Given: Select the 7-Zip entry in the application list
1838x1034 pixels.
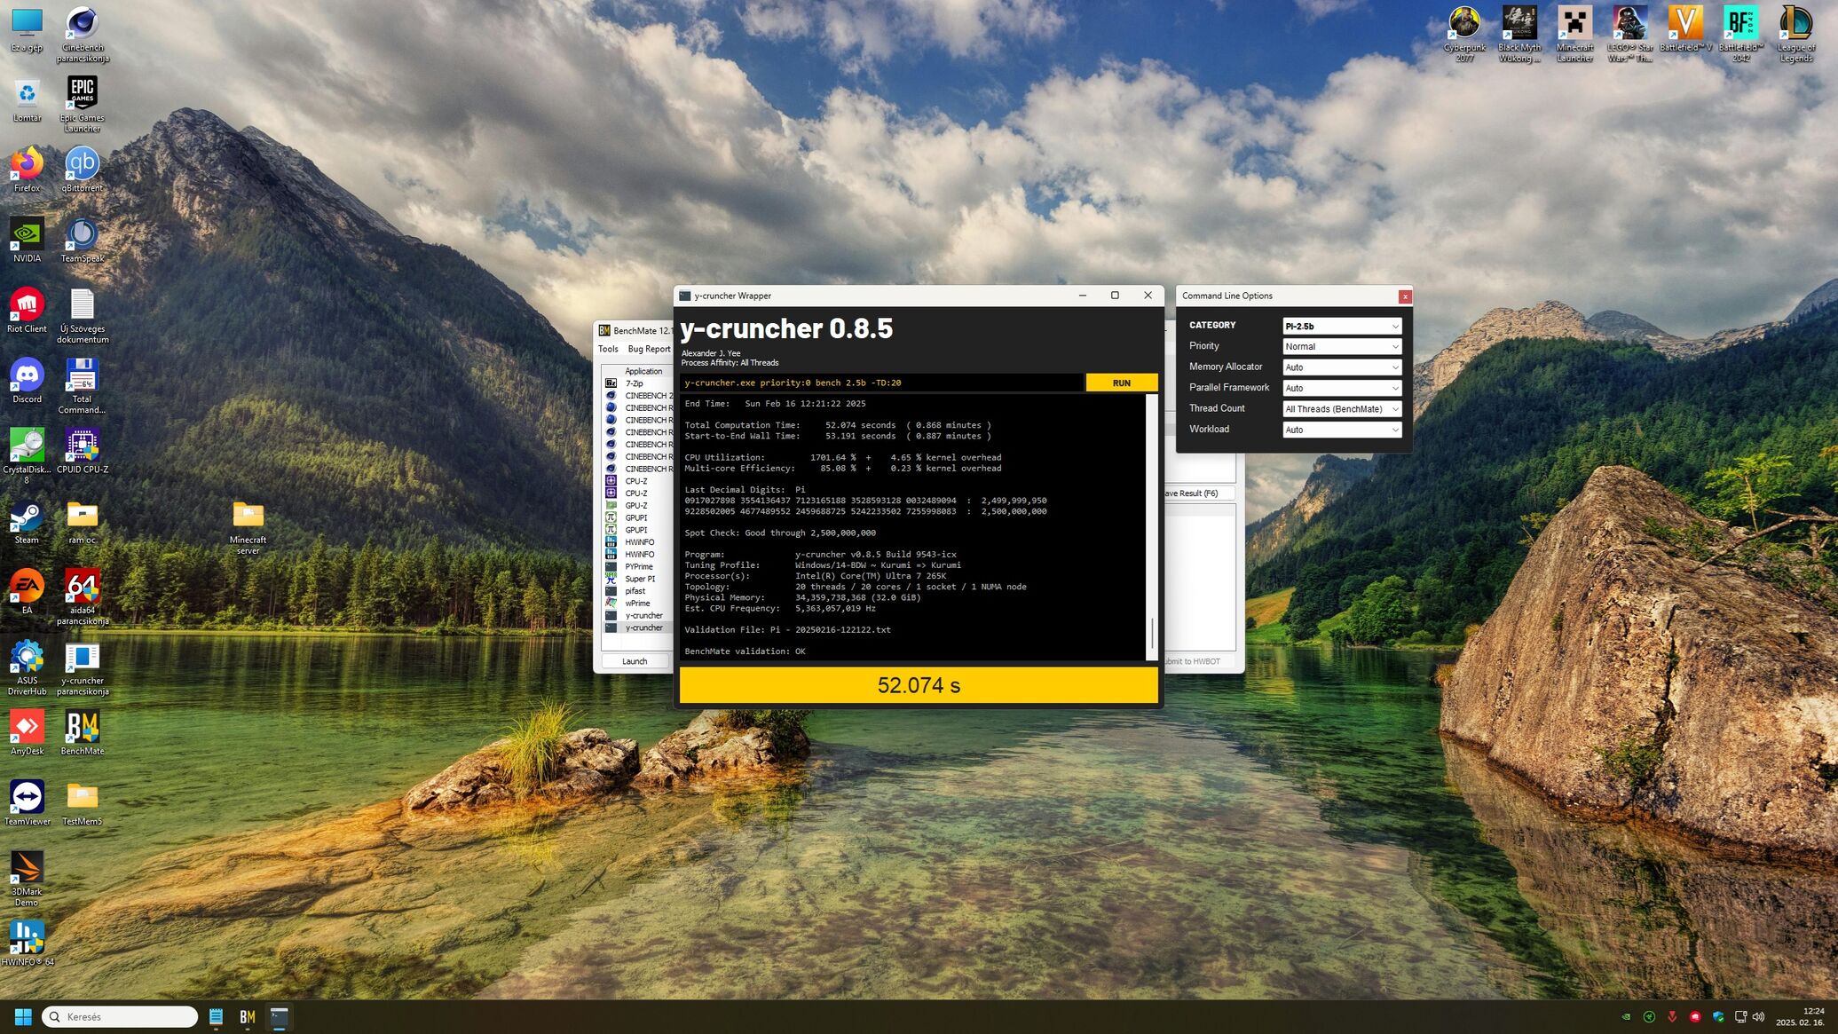Looking at the screenshot, I should pyautogui.click(x=634, y=383).
